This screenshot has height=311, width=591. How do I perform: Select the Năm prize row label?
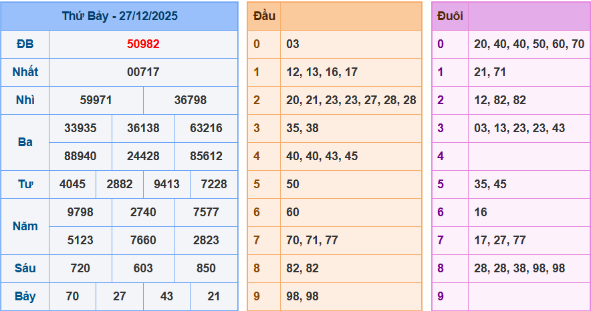[x=25, y=226]
